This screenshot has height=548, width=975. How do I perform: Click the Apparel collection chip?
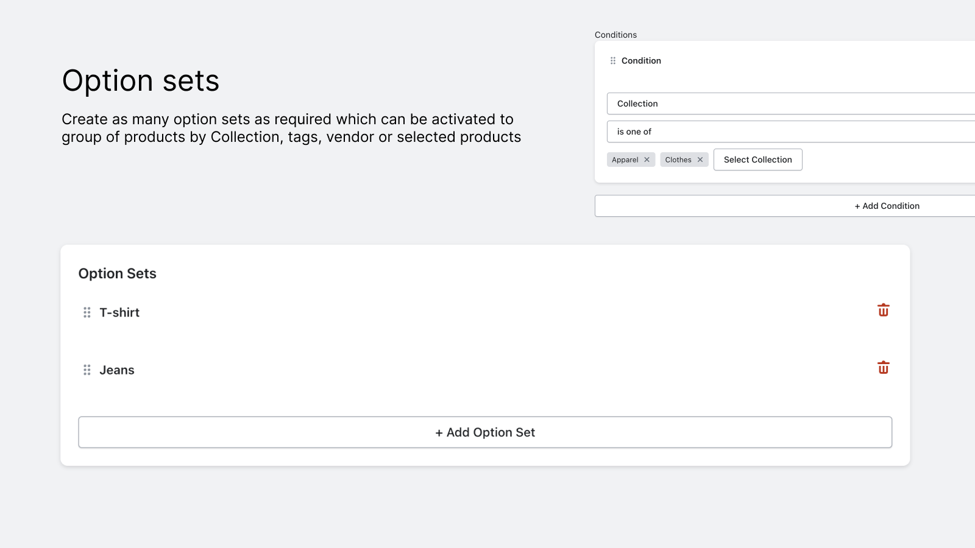point(626,159)
